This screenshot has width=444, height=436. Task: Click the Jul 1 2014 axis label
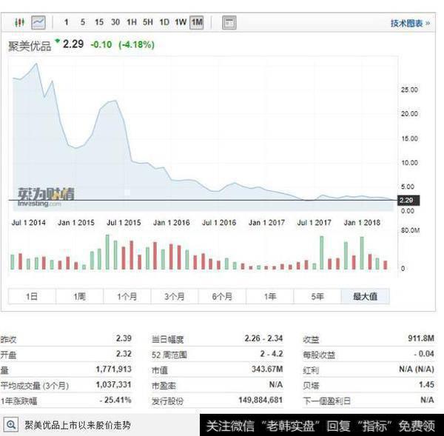tap(29, 223)
